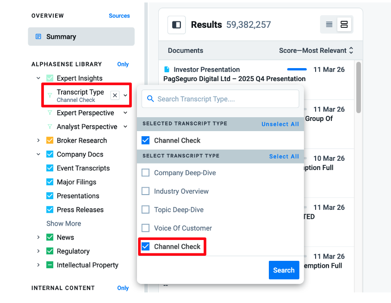Uncheck Channel Check under Selected Transcript Type

[x=146, y=140]
